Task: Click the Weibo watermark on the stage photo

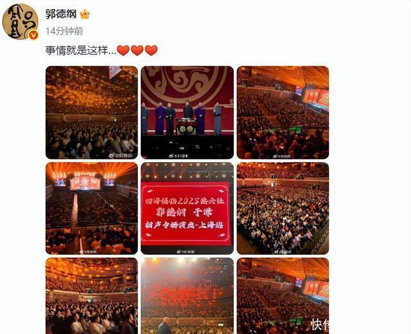Action: 179,156
